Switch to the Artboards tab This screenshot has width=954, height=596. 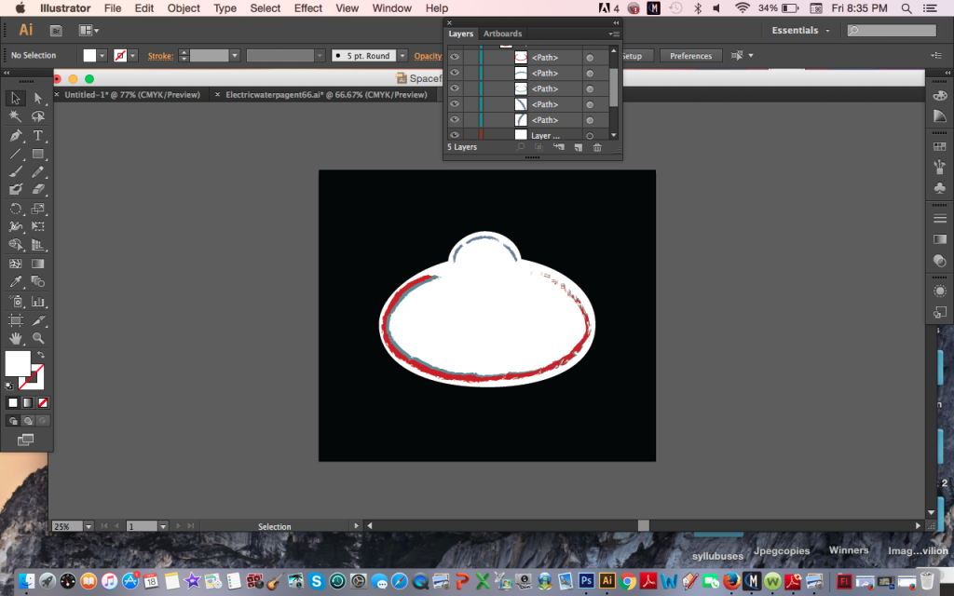coord(502,34)
